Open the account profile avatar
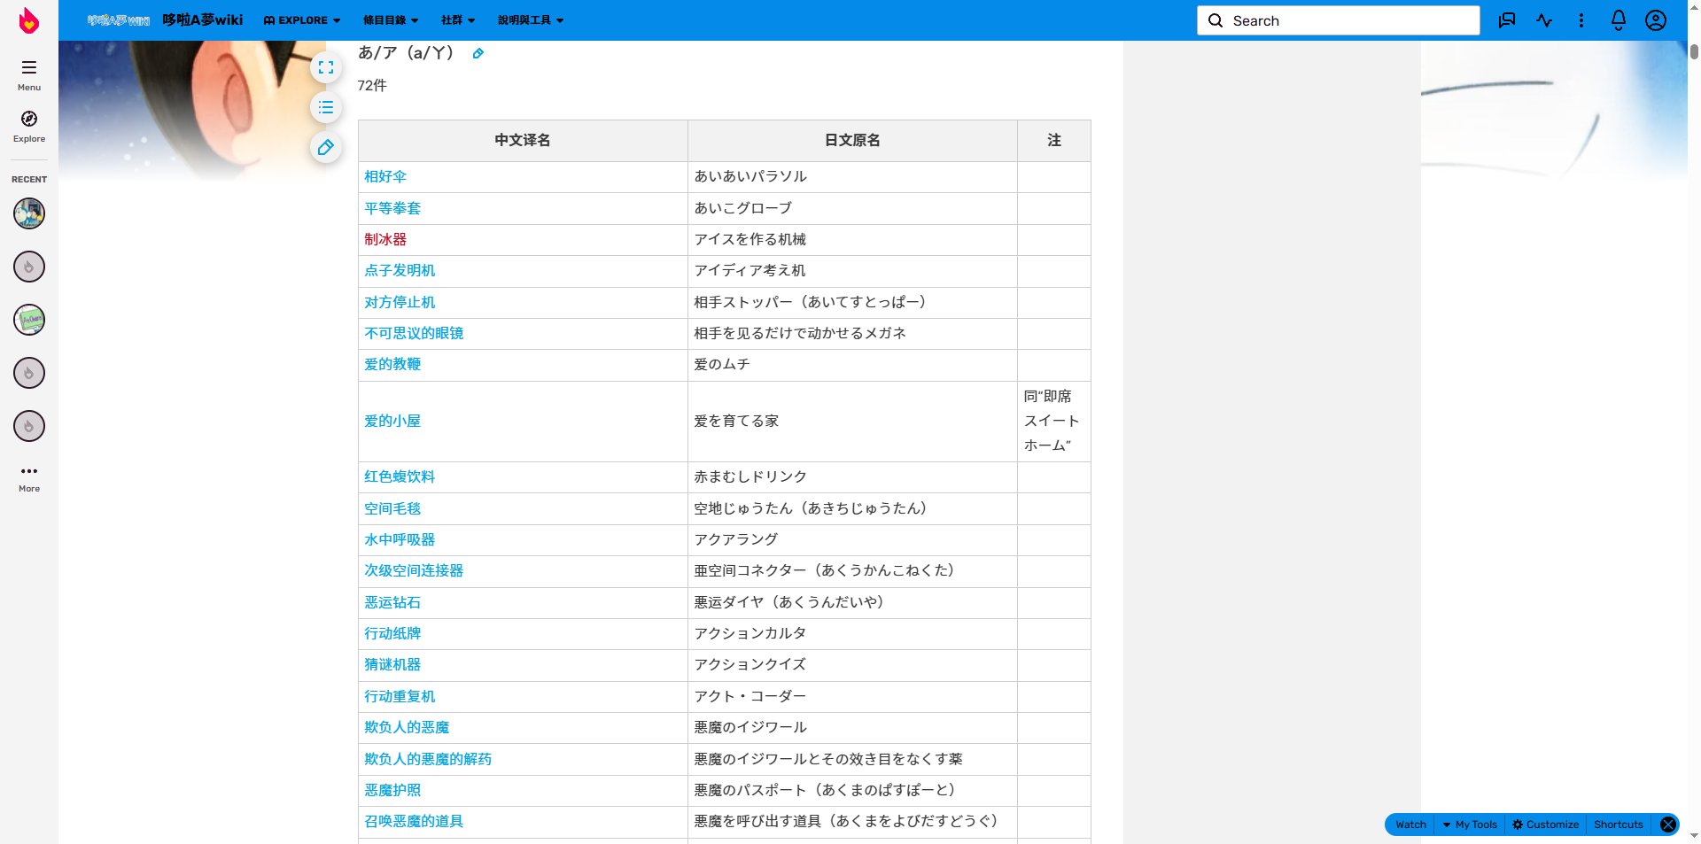 pyautogui.click(x=1655, y=19)
